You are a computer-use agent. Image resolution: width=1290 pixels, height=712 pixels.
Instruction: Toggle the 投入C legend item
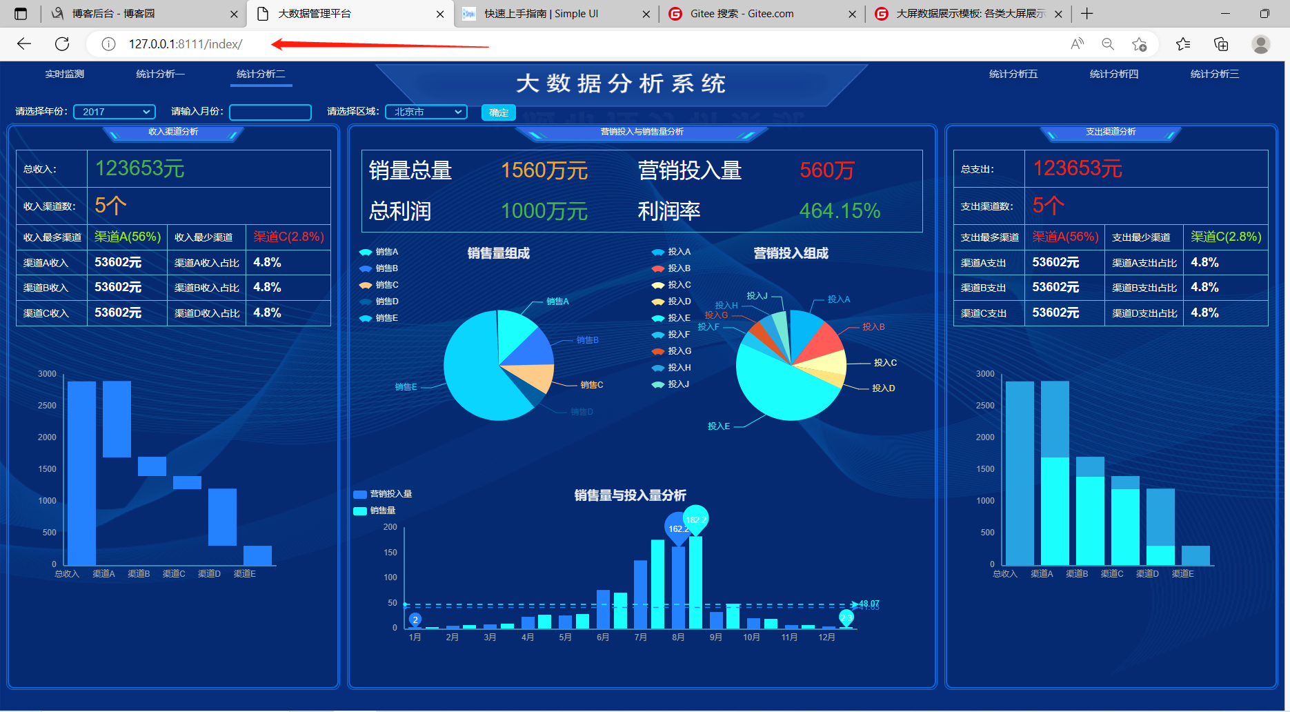[x=671, y=285]
